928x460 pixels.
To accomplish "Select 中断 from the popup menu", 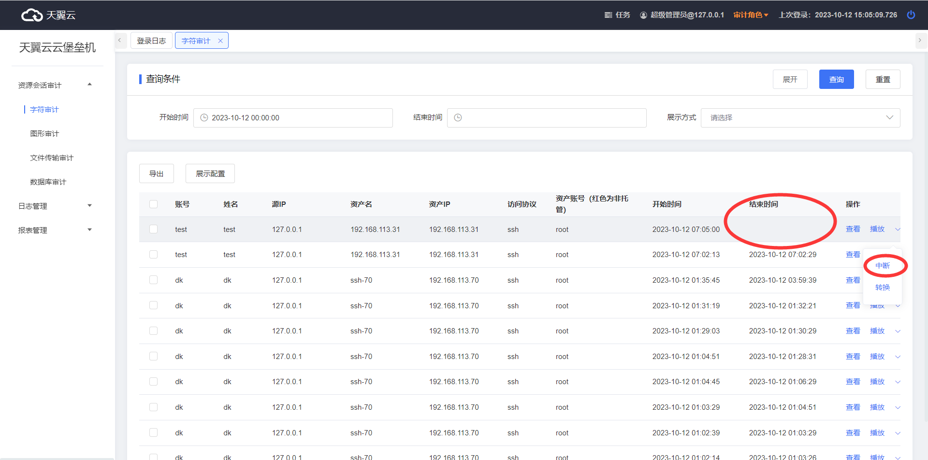I will point(882,266).
